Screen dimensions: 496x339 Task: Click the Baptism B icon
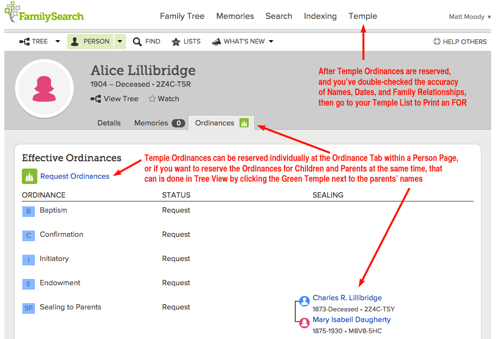[29, 211]
